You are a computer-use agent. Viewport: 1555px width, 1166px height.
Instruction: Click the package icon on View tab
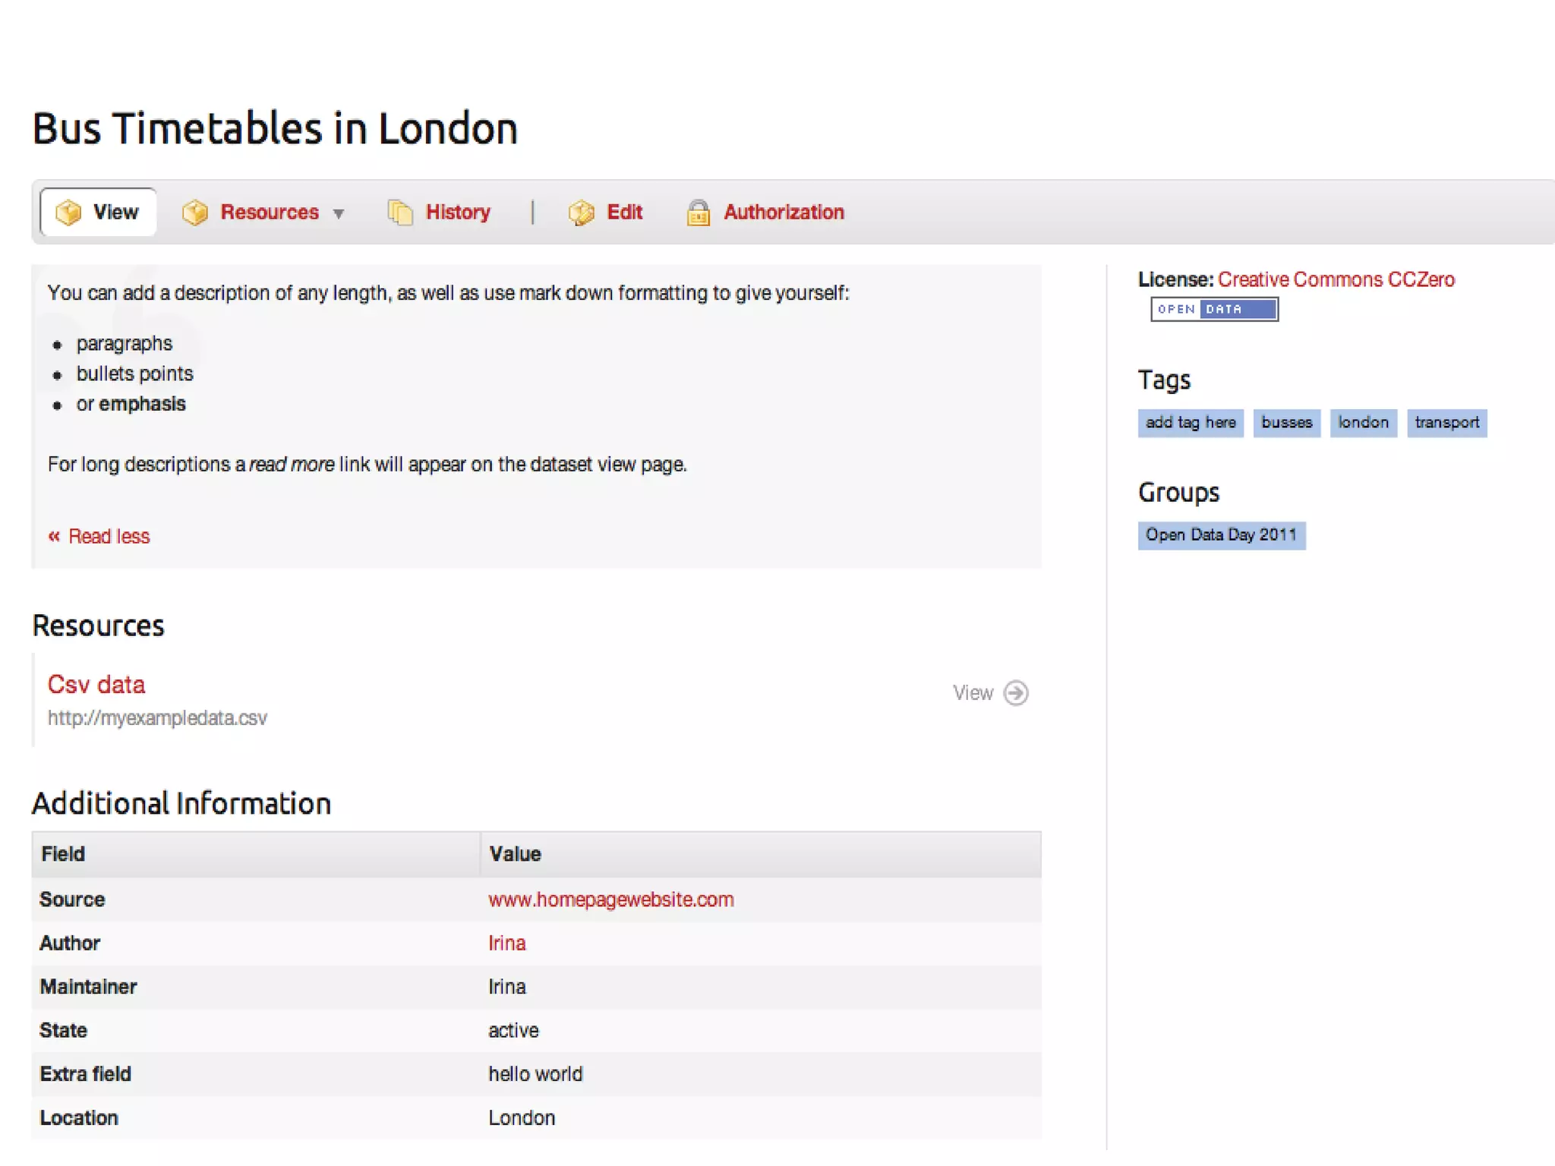68,213
